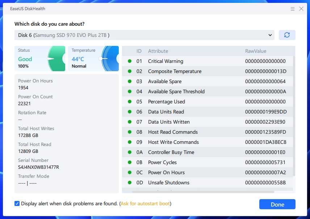The width and height of the screenshot is (310, 219).
Task: Click raw value 000000000001E0
Action: [x=265, y=152]
